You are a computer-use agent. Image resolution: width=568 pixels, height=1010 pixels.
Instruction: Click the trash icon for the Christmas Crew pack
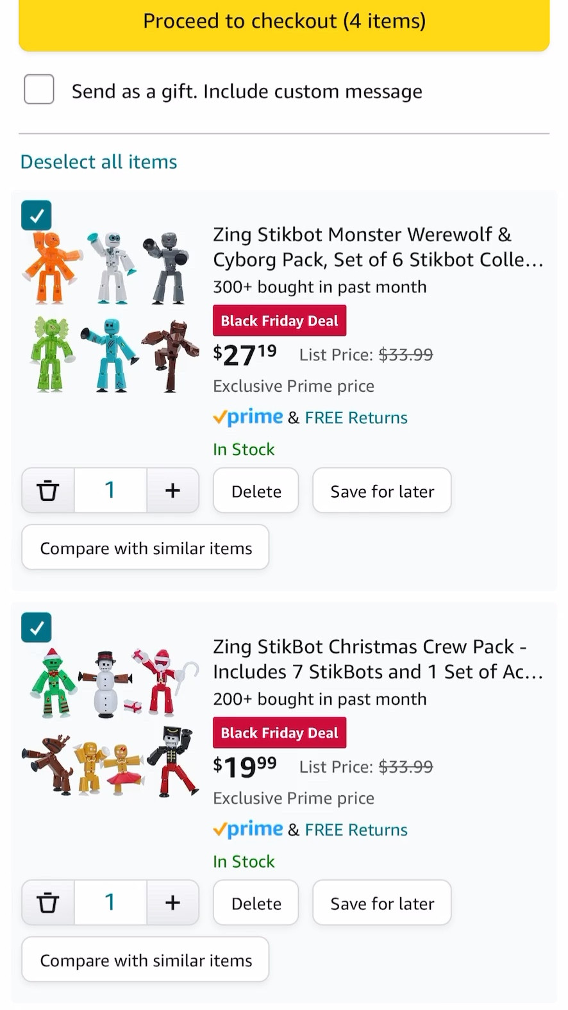pos(47,902)
